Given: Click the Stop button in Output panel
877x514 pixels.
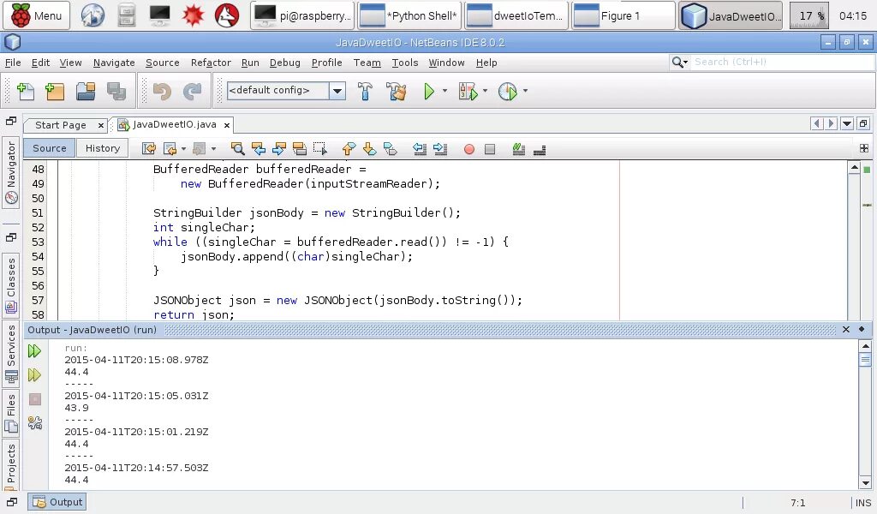Looking at the screenshot, I should (x=34, y=399).
